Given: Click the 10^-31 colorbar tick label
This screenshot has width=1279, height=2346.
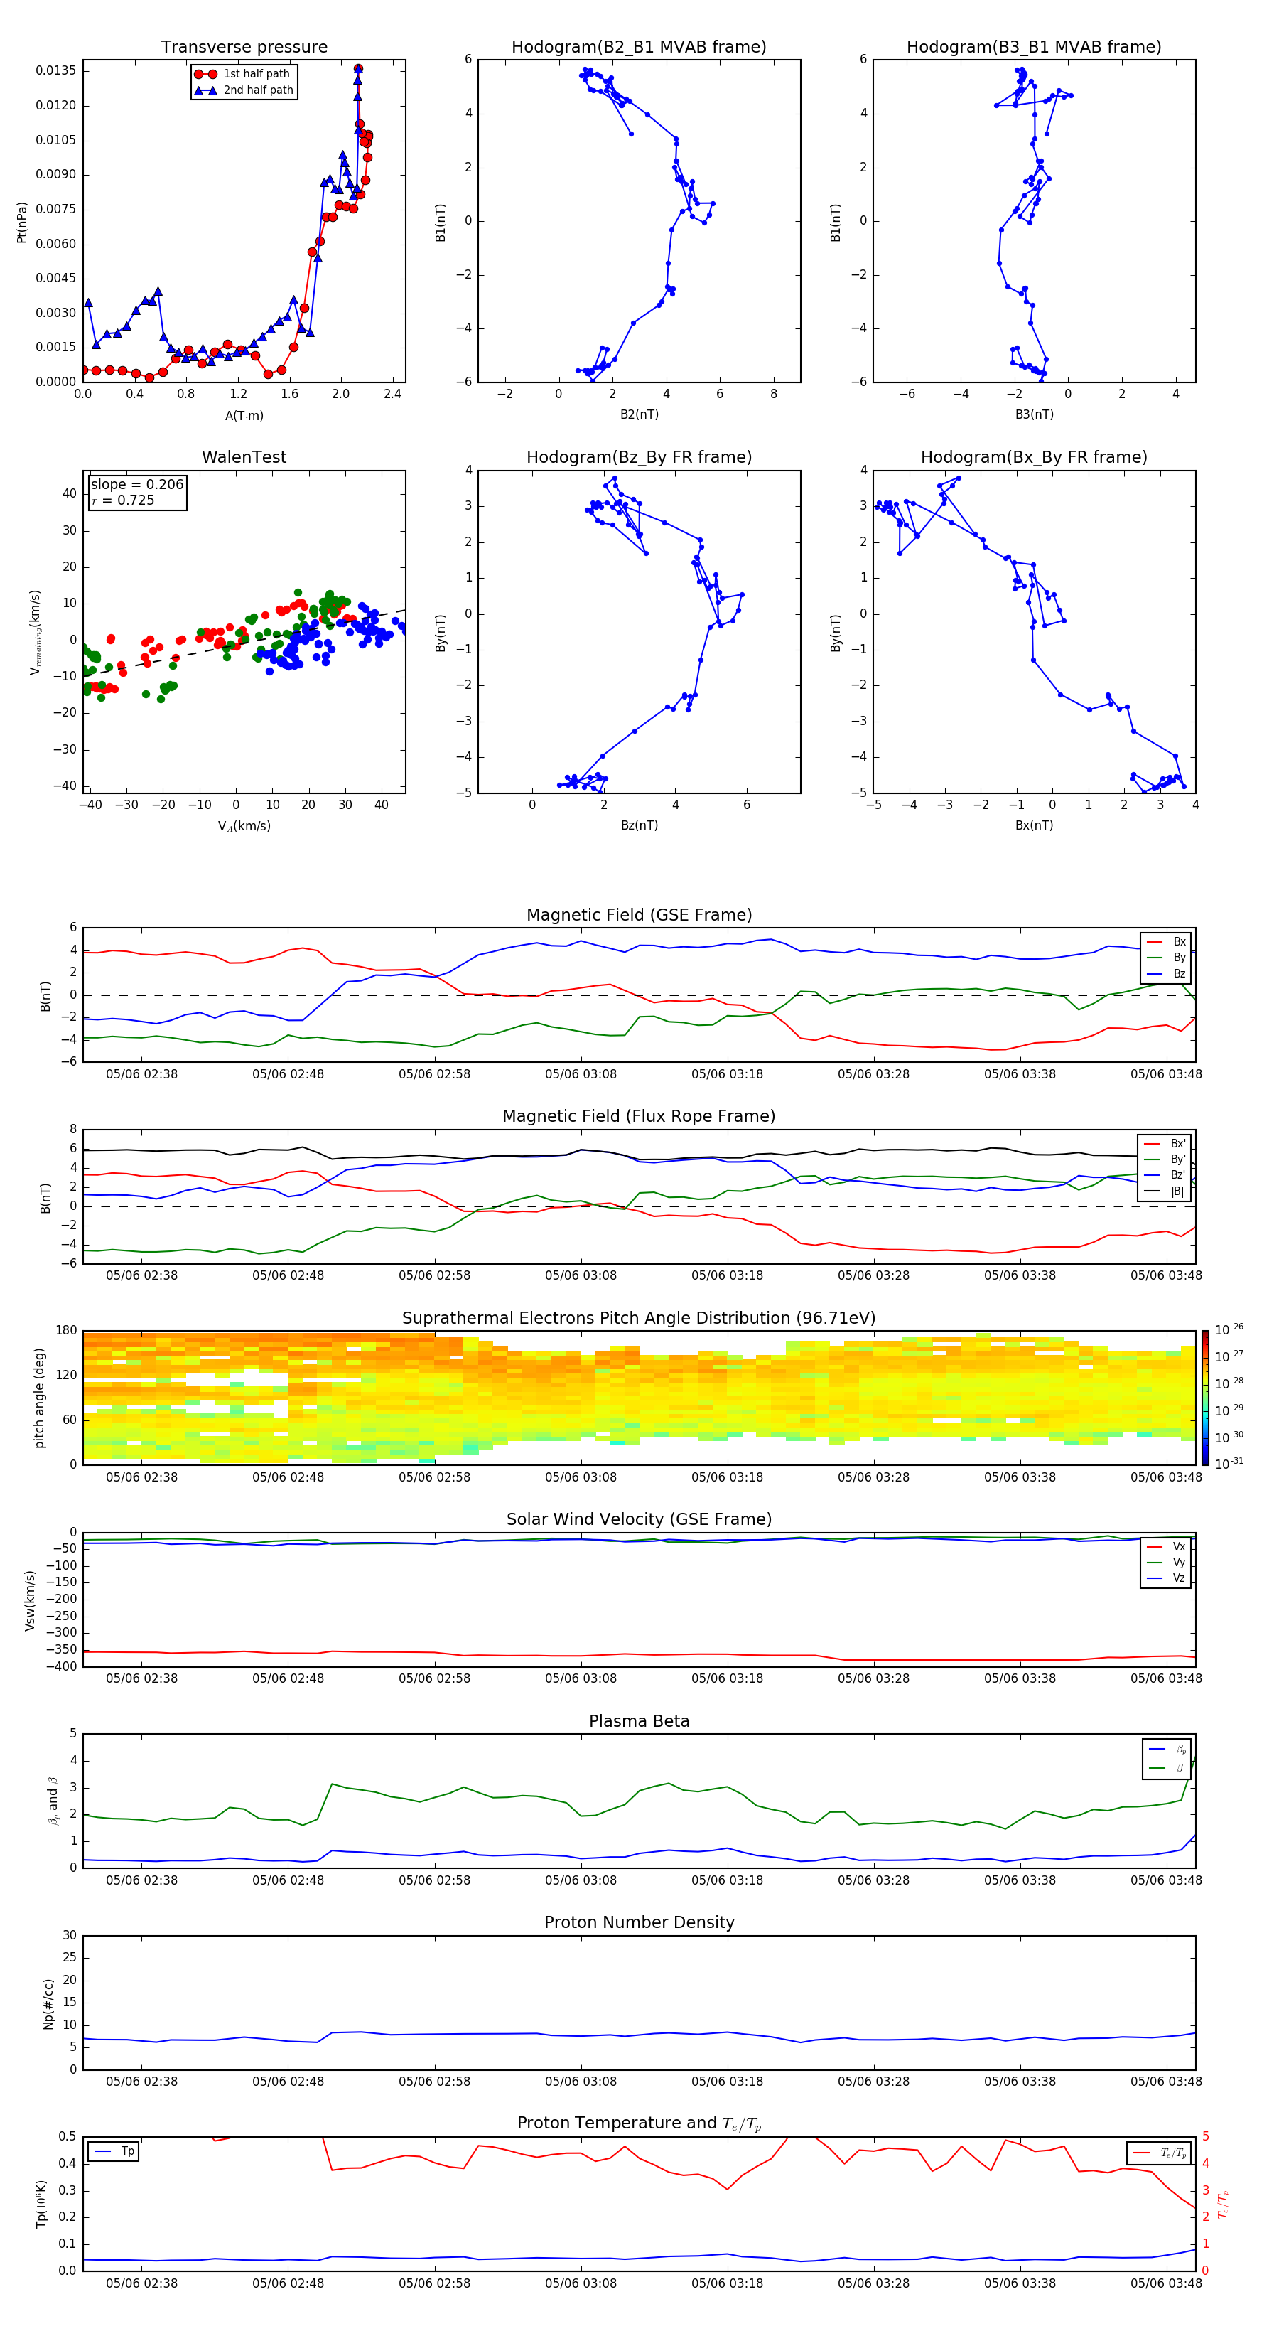Looking at the screenshot, I should pyautogui.click(x=1229, y=1464).
